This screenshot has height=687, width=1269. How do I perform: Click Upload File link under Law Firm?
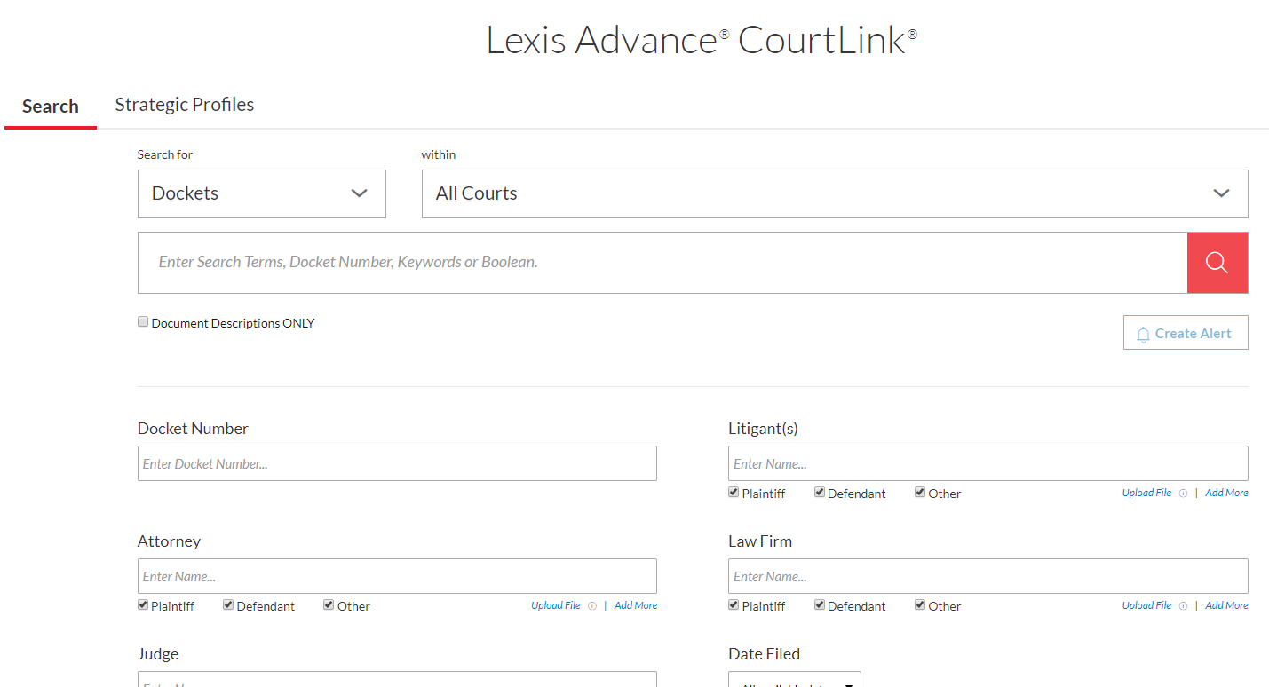(x=1146, y=605)
